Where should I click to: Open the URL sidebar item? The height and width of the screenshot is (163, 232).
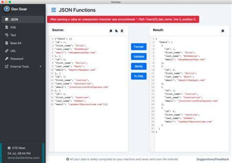(x=23, y=51)
